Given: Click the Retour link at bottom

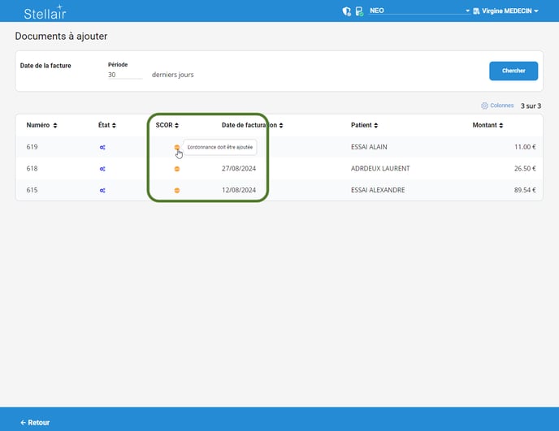Looking at the screenshot, I should tap(35, 422).
